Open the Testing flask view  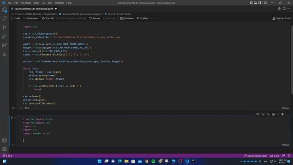(4, 54)
